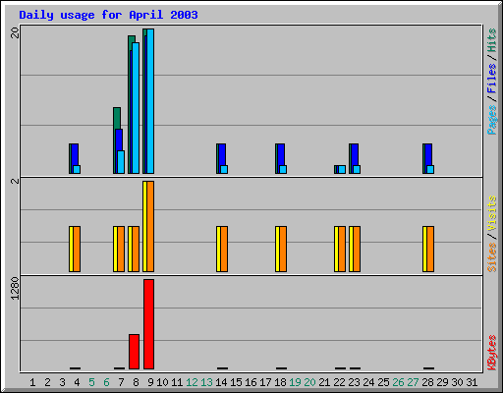Click the blue files bar for day 28
Viewport: 503px width, 393px height.
428,154
